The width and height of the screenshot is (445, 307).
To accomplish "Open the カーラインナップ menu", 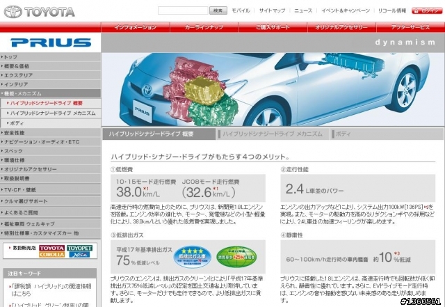I will point(204,27).
